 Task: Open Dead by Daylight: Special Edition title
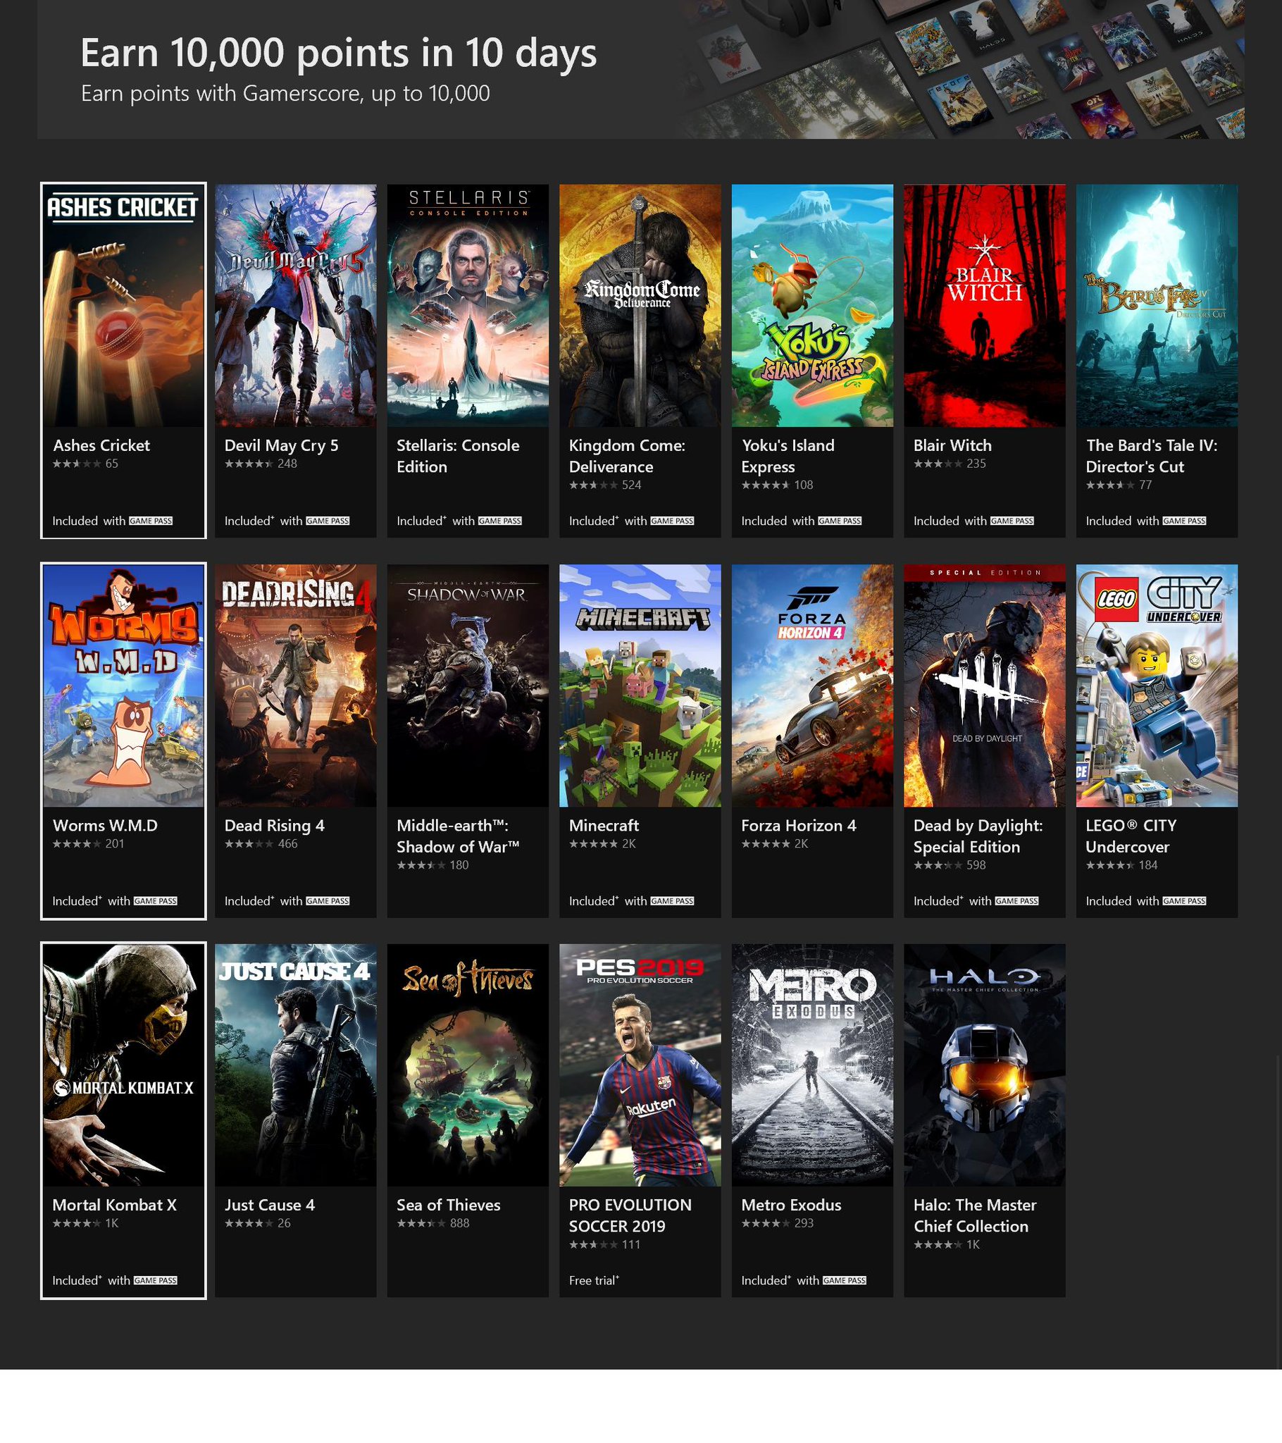(978, 836)
